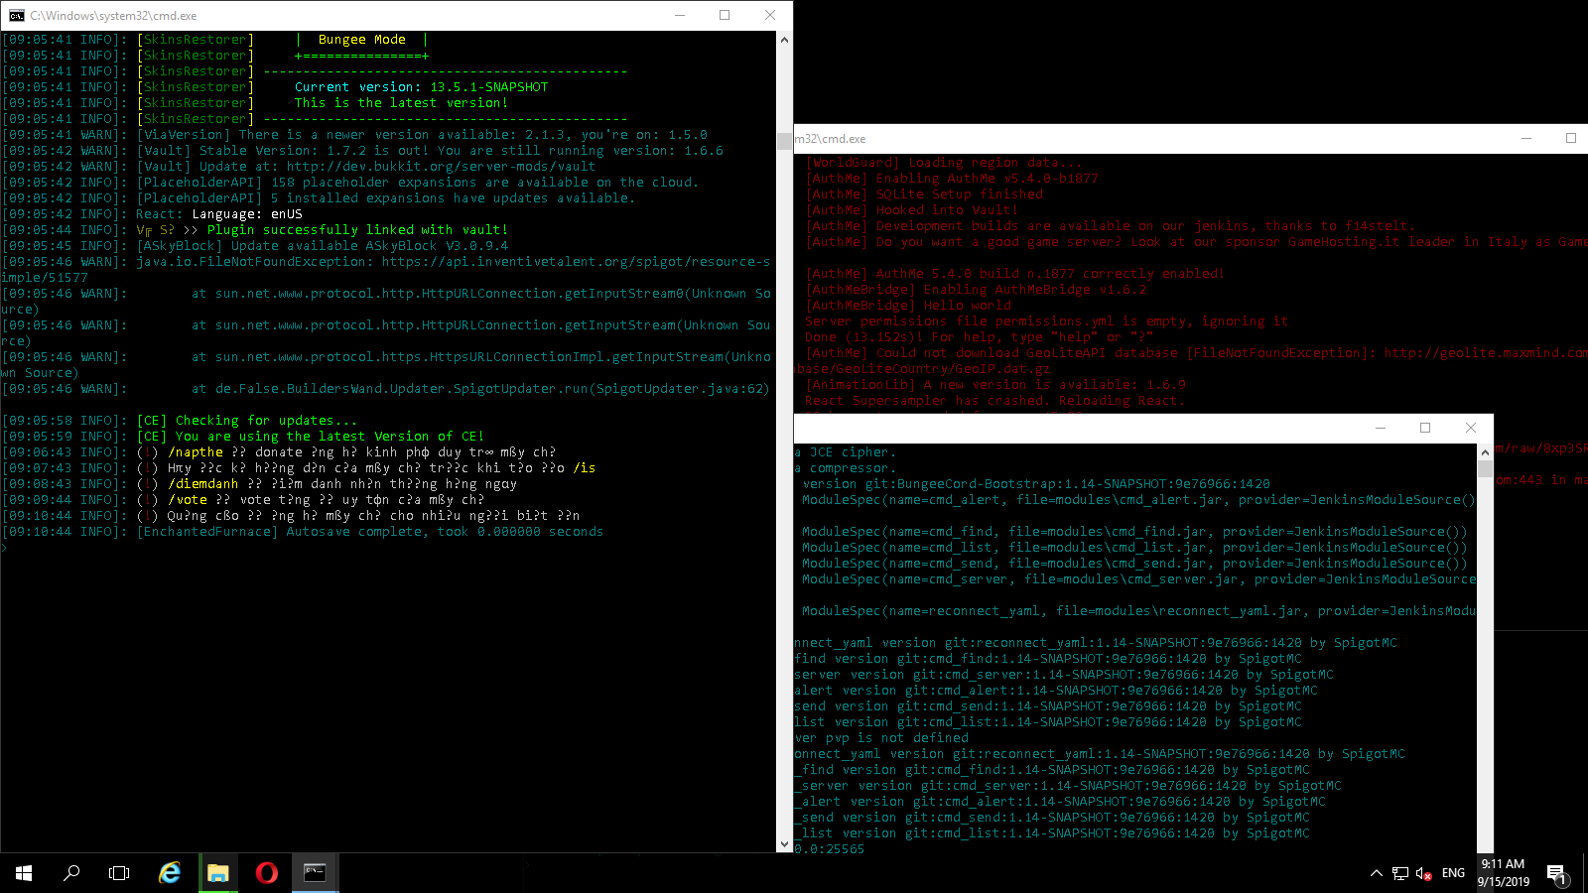Click '5 installed expansions have updates' line
The image size is (1588, 893).
pos(319,198)
